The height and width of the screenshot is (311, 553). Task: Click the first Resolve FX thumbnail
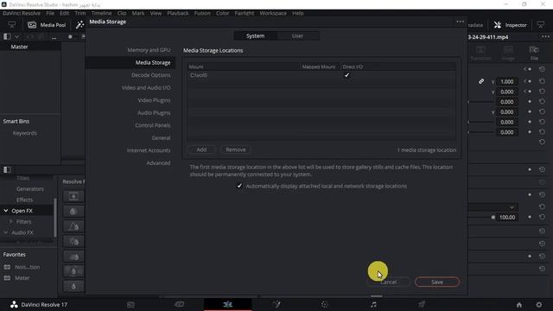click(73, 196)
